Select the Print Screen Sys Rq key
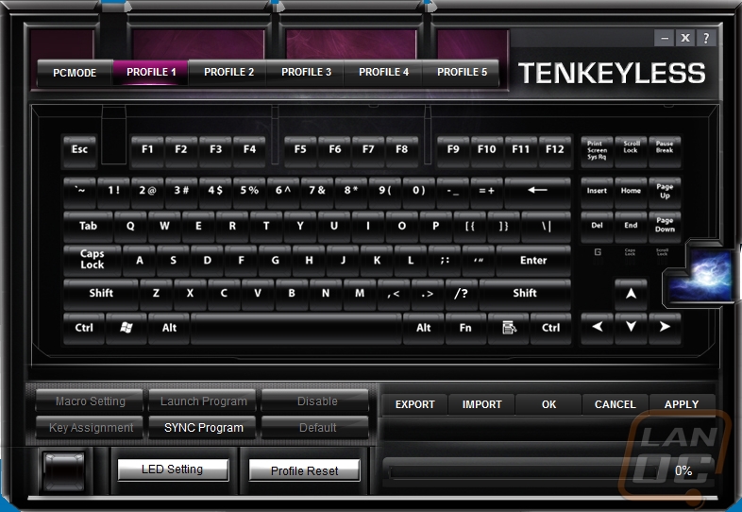 coord(598,151)
